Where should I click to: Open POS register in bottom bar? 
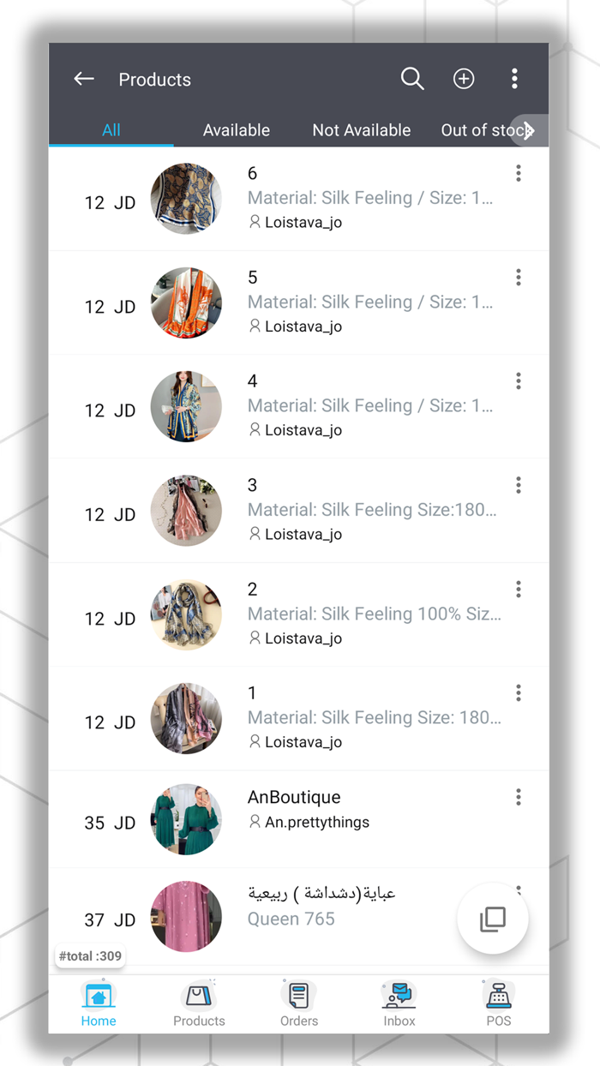point(498,1004)
